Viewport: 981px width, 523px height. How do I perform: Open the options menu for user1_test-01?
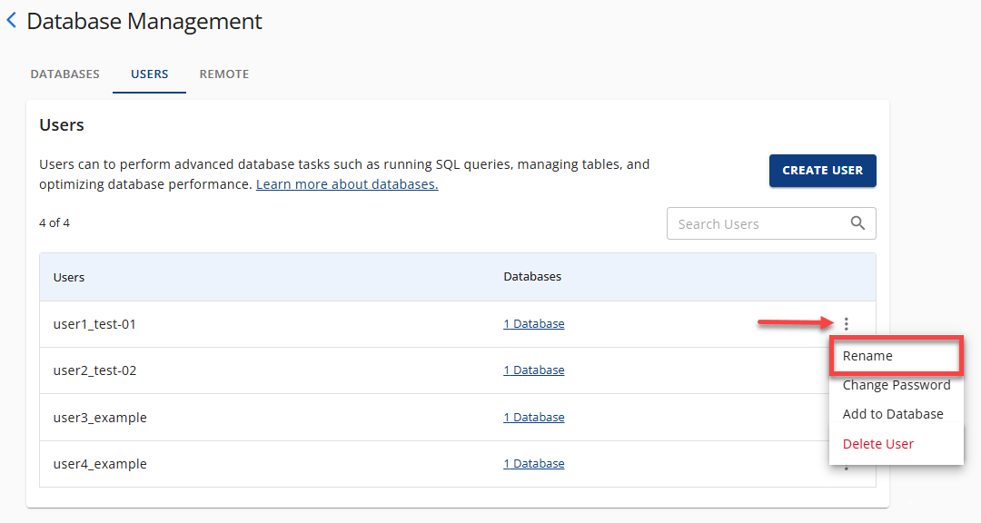tap(846, 323)
